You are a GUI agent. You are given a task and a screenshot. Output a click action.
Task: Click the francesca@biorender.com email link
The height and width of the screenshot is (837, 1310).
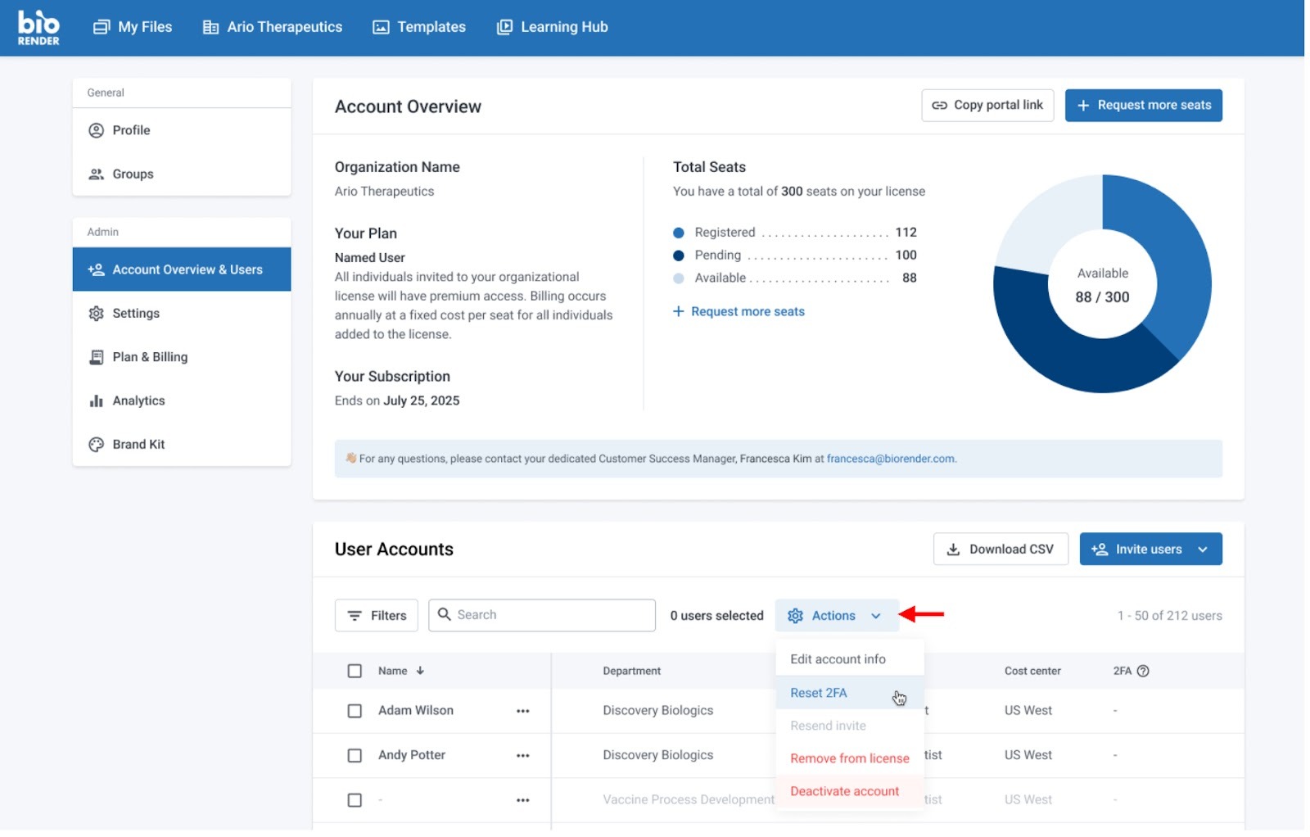890,459
